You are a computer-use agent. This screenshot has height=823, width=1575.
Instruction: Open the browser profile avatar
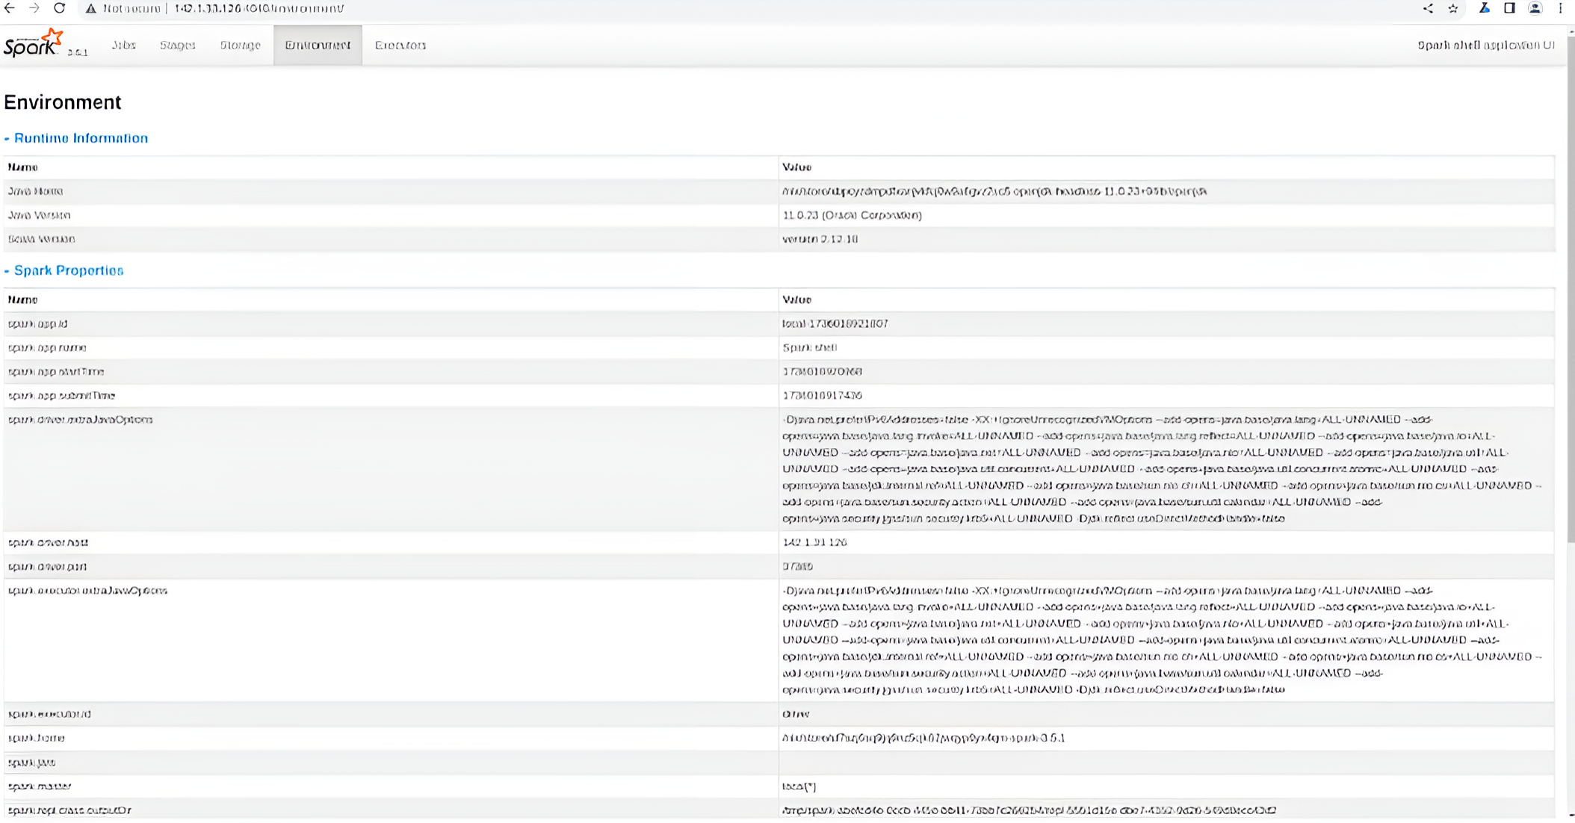(1535, 9)
